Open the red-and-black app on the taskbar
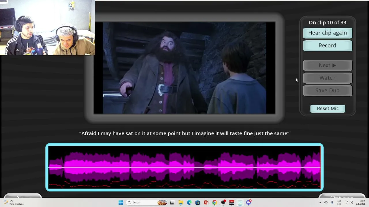Screen dimensions: 369x207 click(231, 202)
